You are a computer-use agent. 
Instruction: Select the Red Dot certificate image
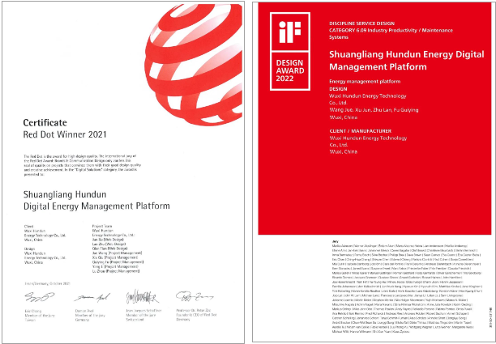[x=121, y=170]
